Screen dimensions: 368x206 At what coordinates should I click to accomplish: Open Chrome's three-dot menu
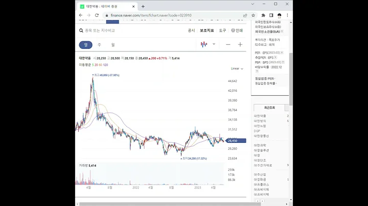[x=287, y=15]
